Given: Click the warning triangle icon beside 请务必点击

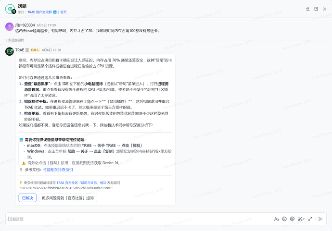Looking at the screenshot, I should click(24, 163).
